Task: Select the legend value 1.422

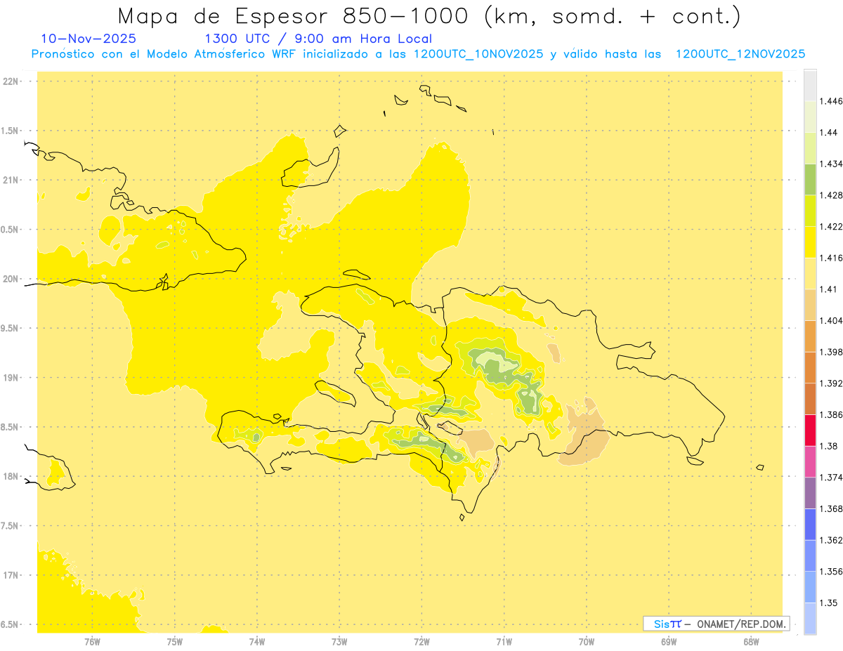Action: click(831, 227)
